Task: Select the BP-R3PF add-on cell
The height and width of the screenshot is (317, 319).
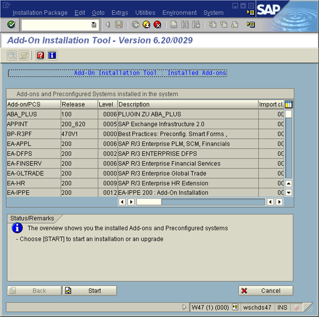Action: [x=34, y=134]
